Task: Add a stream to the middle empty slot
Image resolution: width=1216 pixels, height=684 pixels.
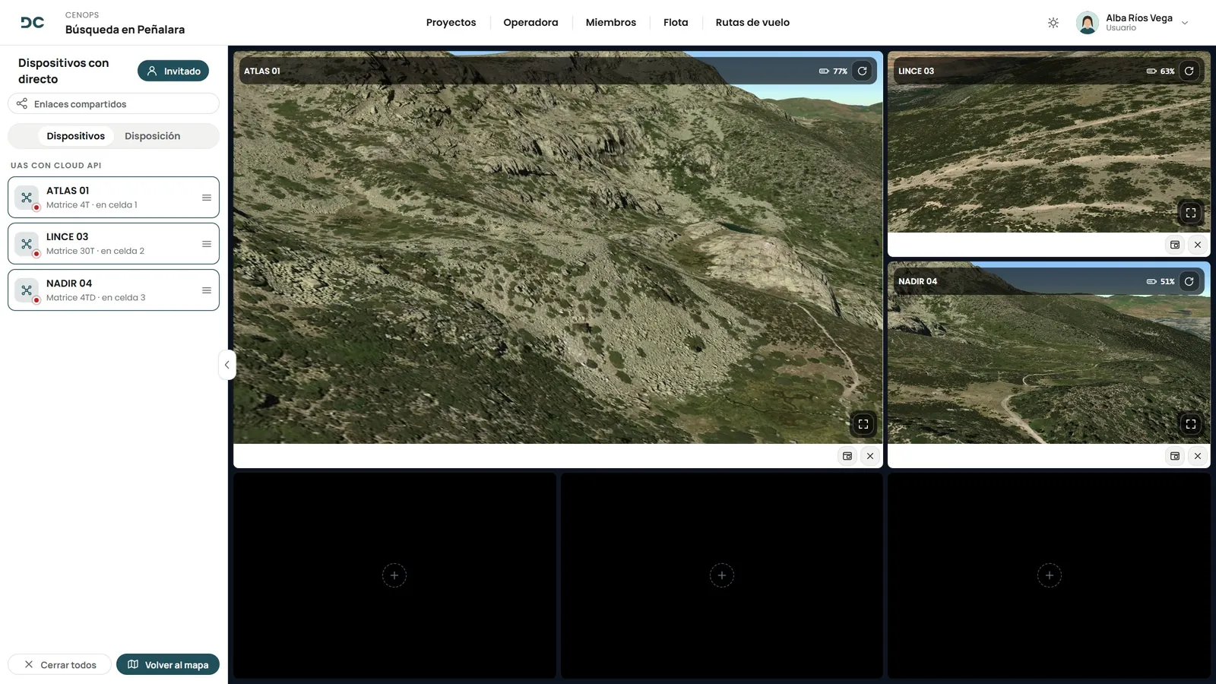Action: 722,575
